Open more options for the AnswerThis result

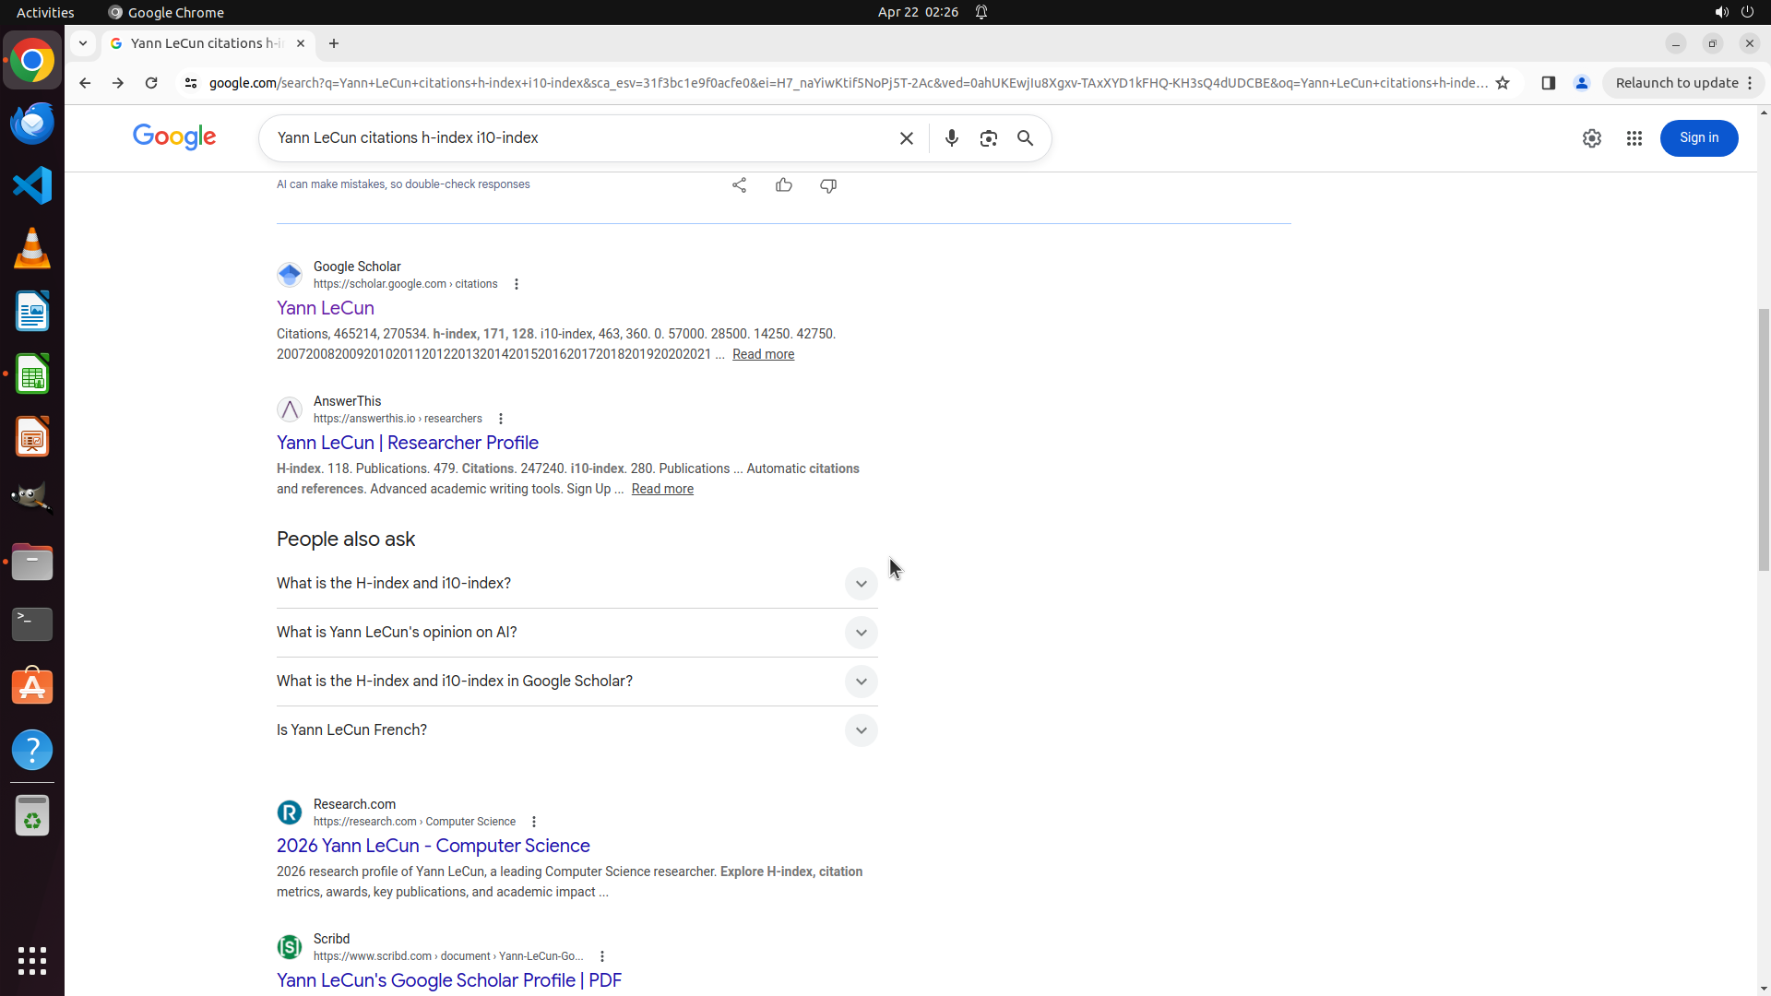click(501, 419)
